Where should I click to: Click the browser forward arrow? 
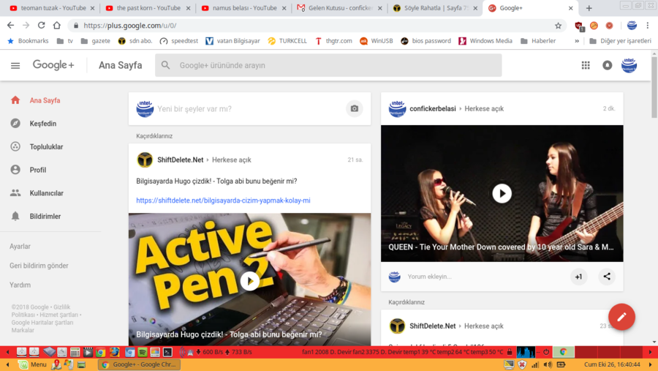point(26,25)
